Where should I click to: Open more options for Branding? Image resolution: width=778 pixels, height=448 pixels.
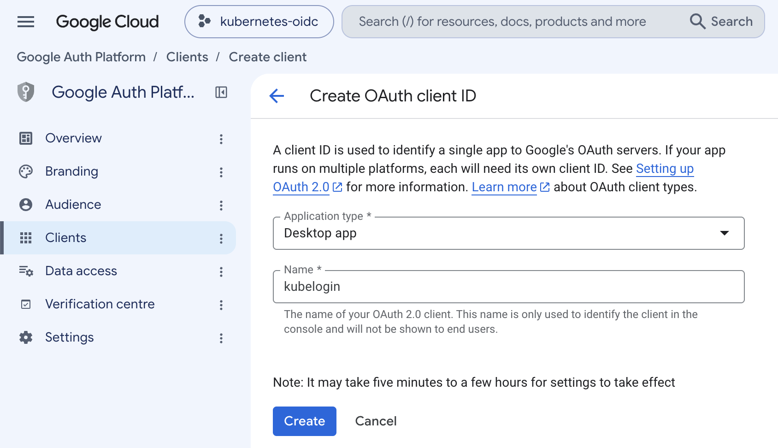tap(221, 172)
